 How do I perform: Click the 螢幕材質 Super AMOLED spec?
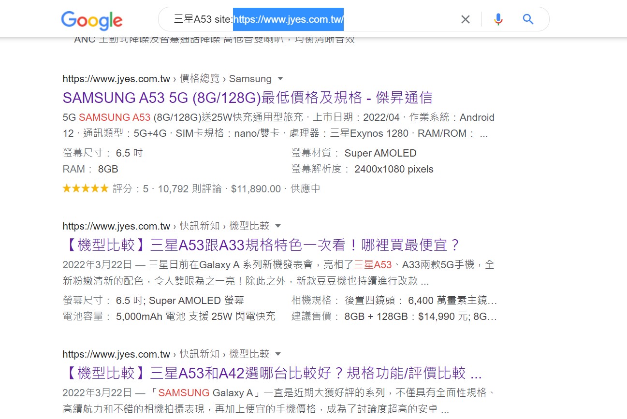click(354, 153)
